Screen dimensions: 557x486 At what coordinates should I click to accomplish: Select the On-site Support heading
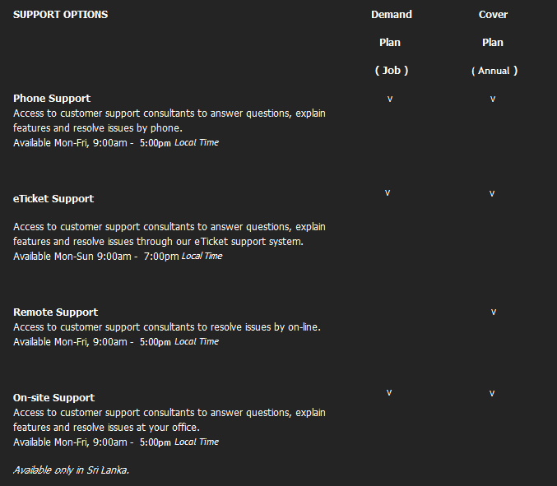click(53, 398)
